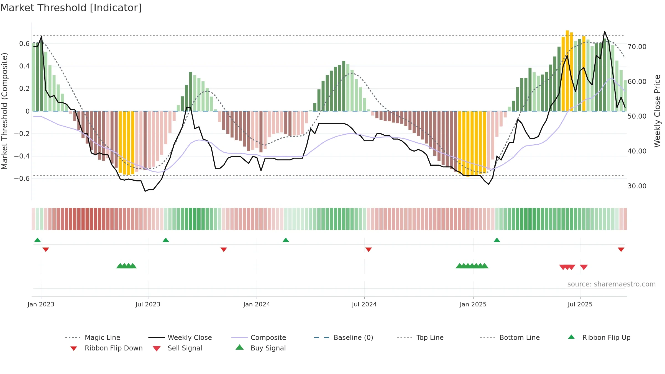Click the 'Jan 2023' x-axis label
Screen dimensions: 665x374
(41, 304)
